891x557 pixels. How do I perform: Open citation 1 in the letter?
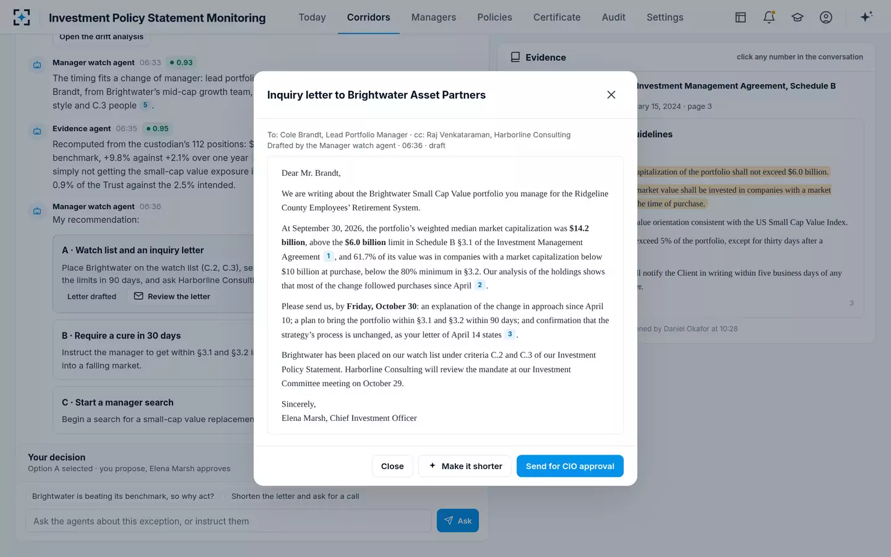(x=329, y=256)
